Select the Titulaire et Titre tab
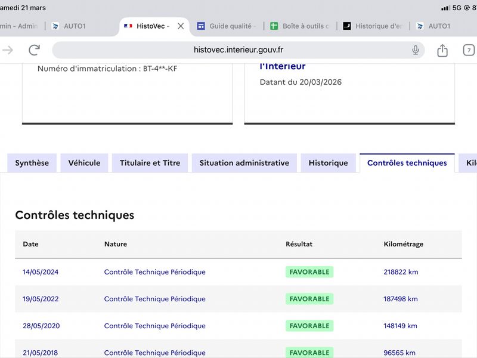The height and width of the screenshot is (358, 477). pyautogui.click(x=150, y=163)
